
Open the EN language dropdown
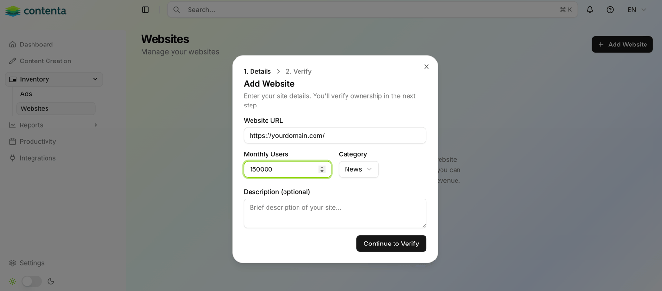click(636, 10)
